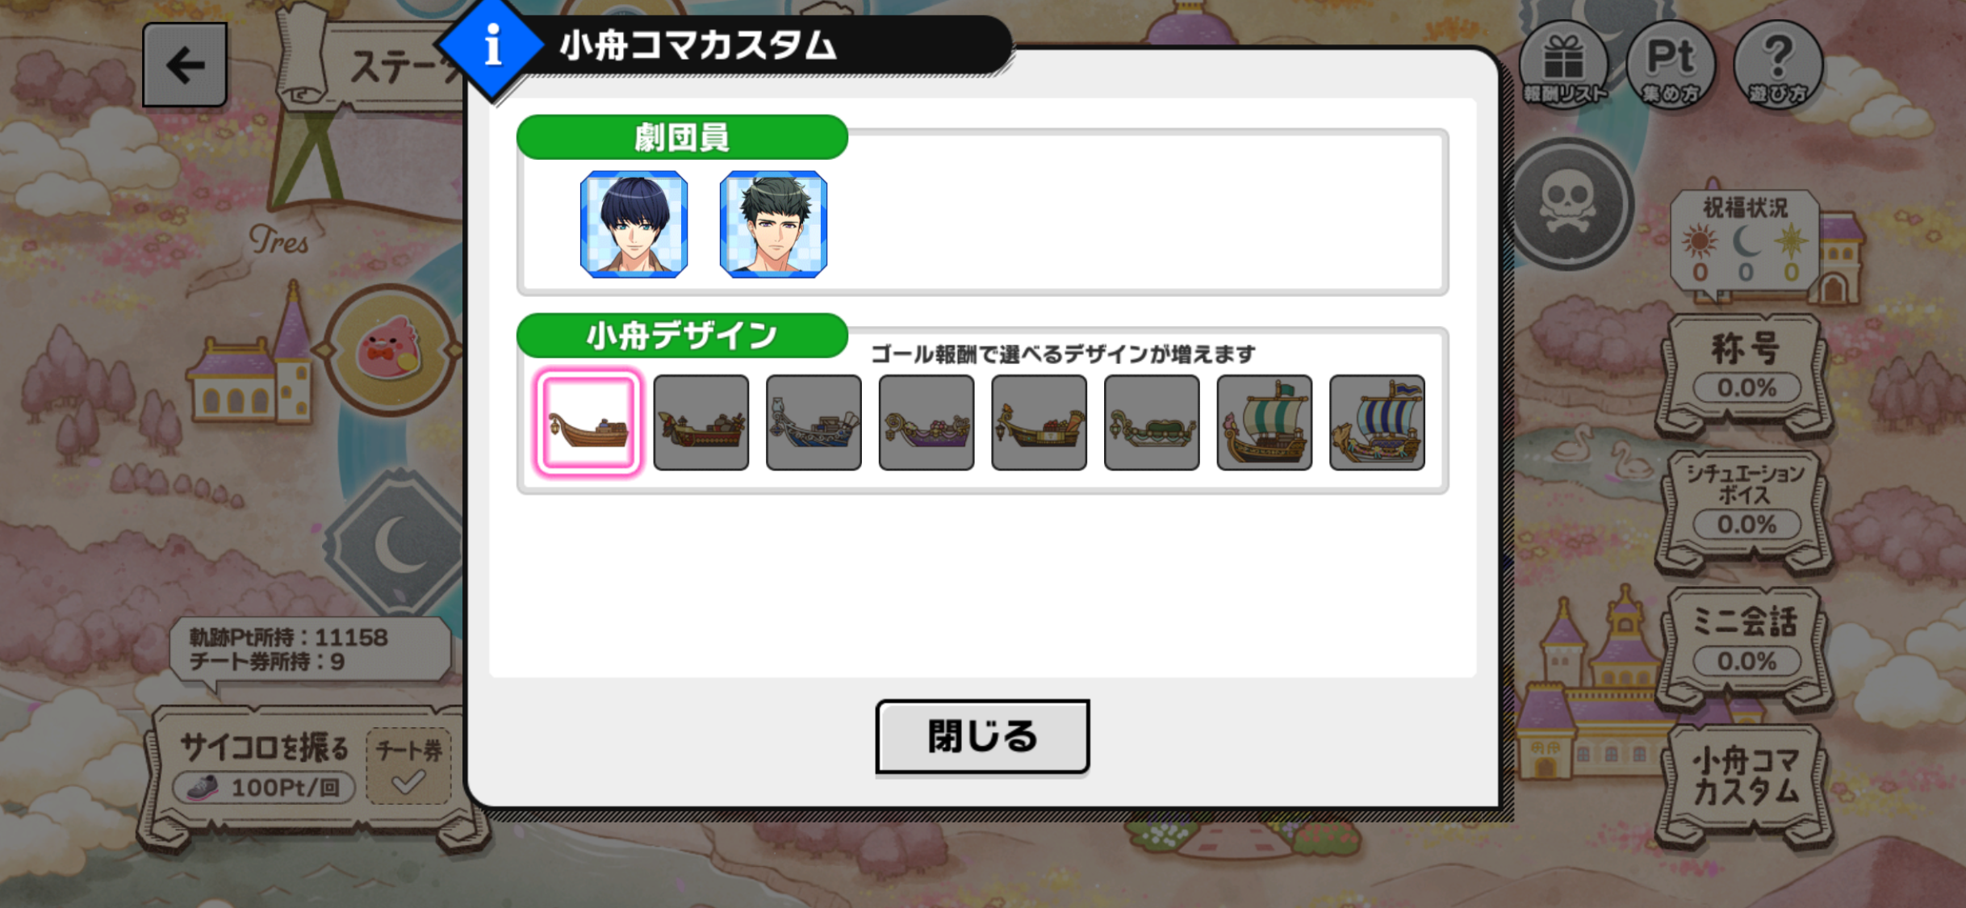The width and height of the screenshot is (1966, 908).
Task: Select the plain wooden boat design
Action: click(x=588, y=422)
